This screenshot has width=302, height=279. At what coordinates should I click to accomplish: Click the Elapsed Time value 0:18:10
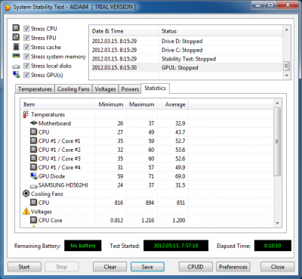click(x=273, y=246)
